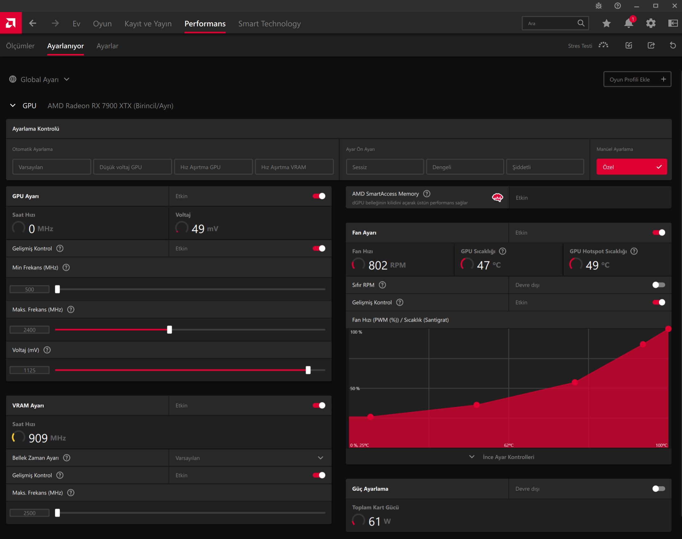
Task: Toggle VRAM Gelişmiş Kontrol switch
Action: coord(319,475)
